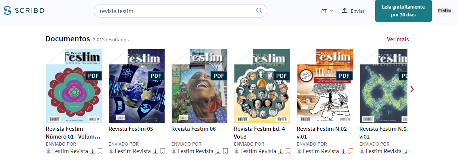Open the PT language dropdown
This screenshot has width=458, height=165.
click(327, 11)
